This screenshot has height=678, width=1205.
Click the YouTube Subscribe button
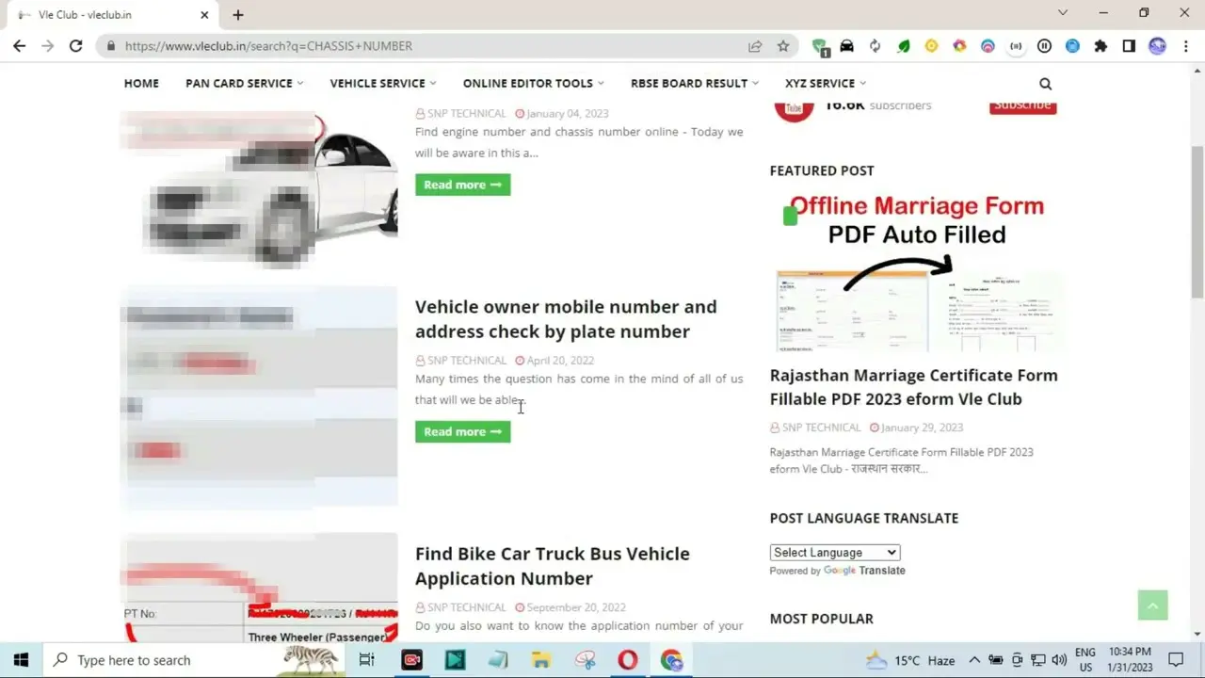click(1022, 105)
